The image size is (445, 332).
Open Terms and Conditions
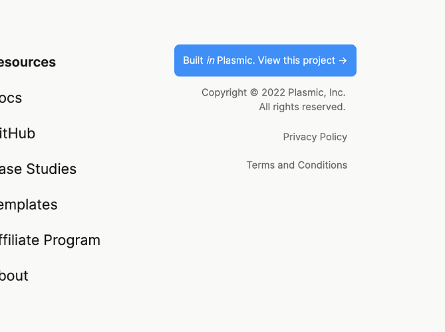[297, 165]
